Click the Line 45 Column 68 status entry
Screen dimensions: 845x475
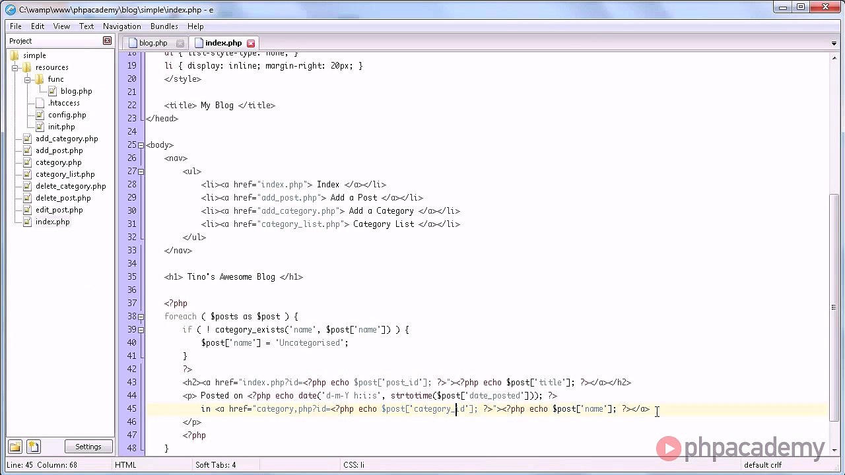point(42,465)
